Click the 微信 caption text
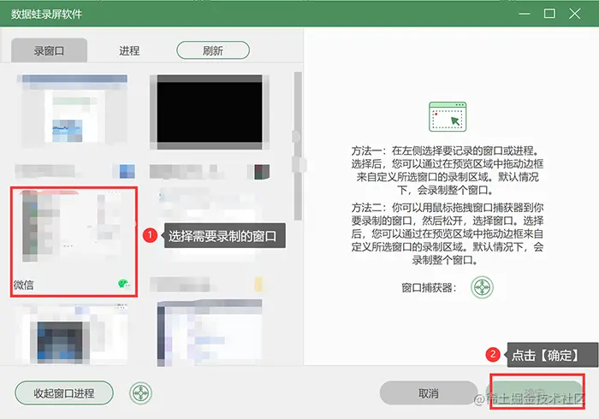This screenshot has height=419, width=599. [23, 285]
